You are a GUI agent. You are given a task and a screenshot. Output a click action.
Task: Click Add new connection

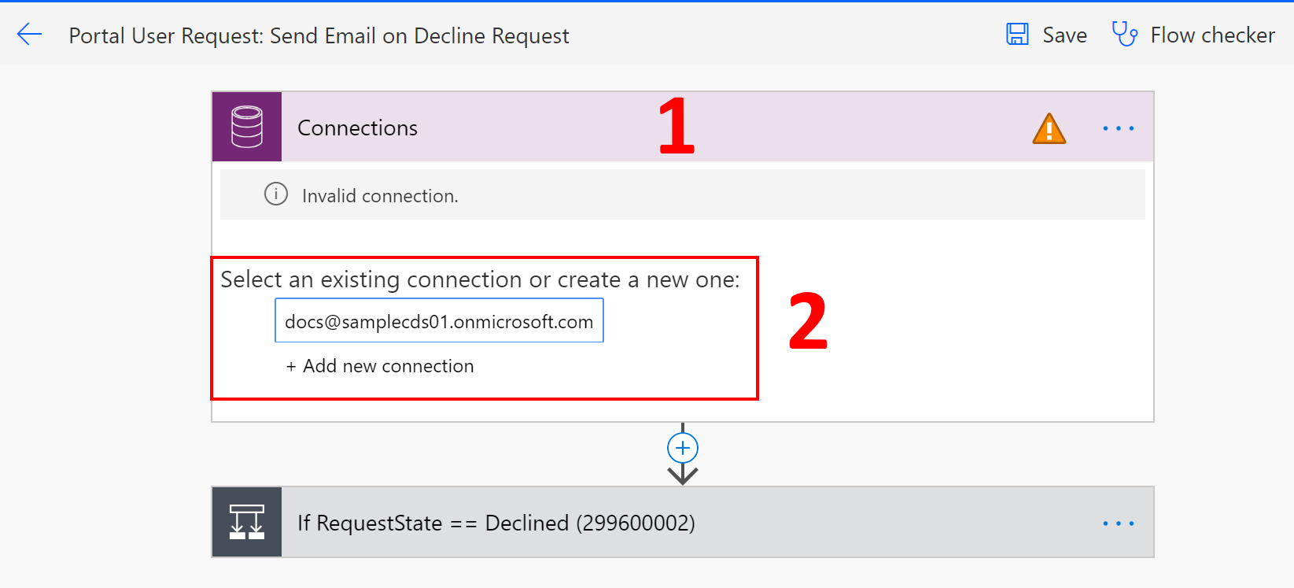[380, 366]
